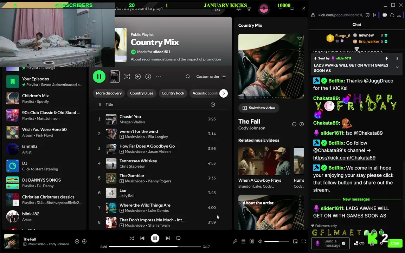The height and width of the screenshot is (253, 405).
Task: Play Tennessee Whiskey by Chris Stapleton
Action: click(x=160, y=163)
